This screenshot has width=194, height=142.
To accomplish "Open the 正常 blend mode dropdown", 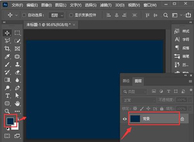I will pyautogui.click(x=139, y=100).
